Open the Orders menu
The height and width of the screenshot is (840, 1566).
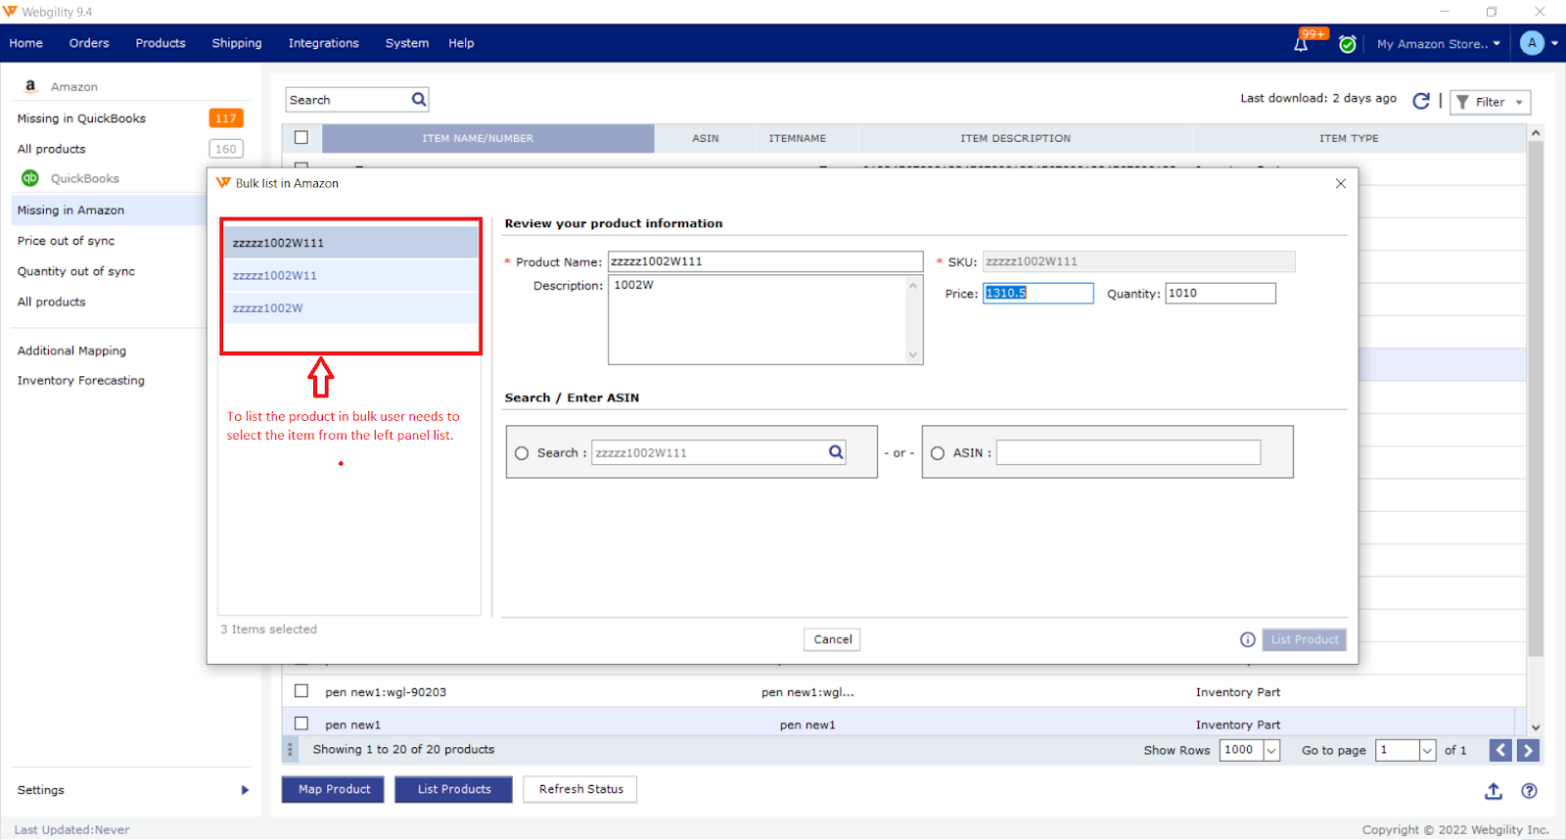click(x=89, y=43)
